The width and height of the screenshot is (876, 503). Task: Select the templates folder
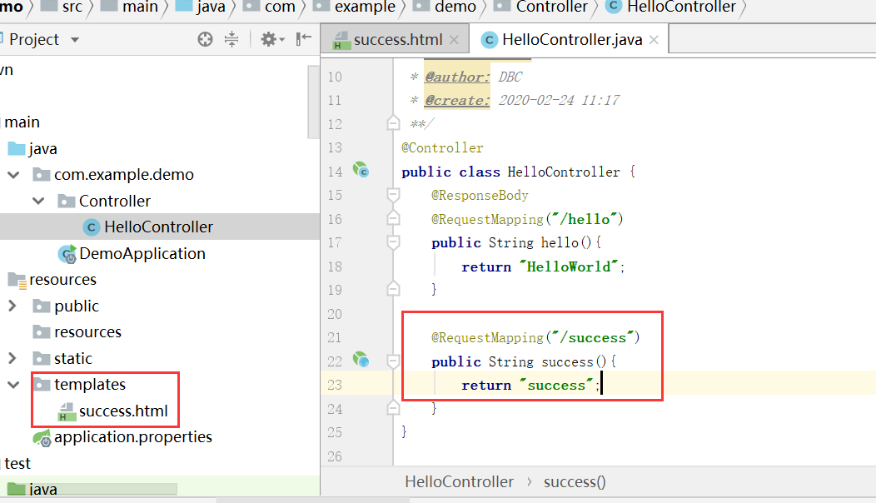89,385
